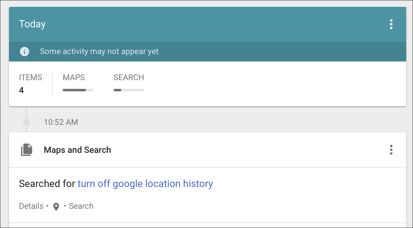This screenshot has height=228, width=413.
Task: Click the Searched for text
Action: tap(47, 184)
